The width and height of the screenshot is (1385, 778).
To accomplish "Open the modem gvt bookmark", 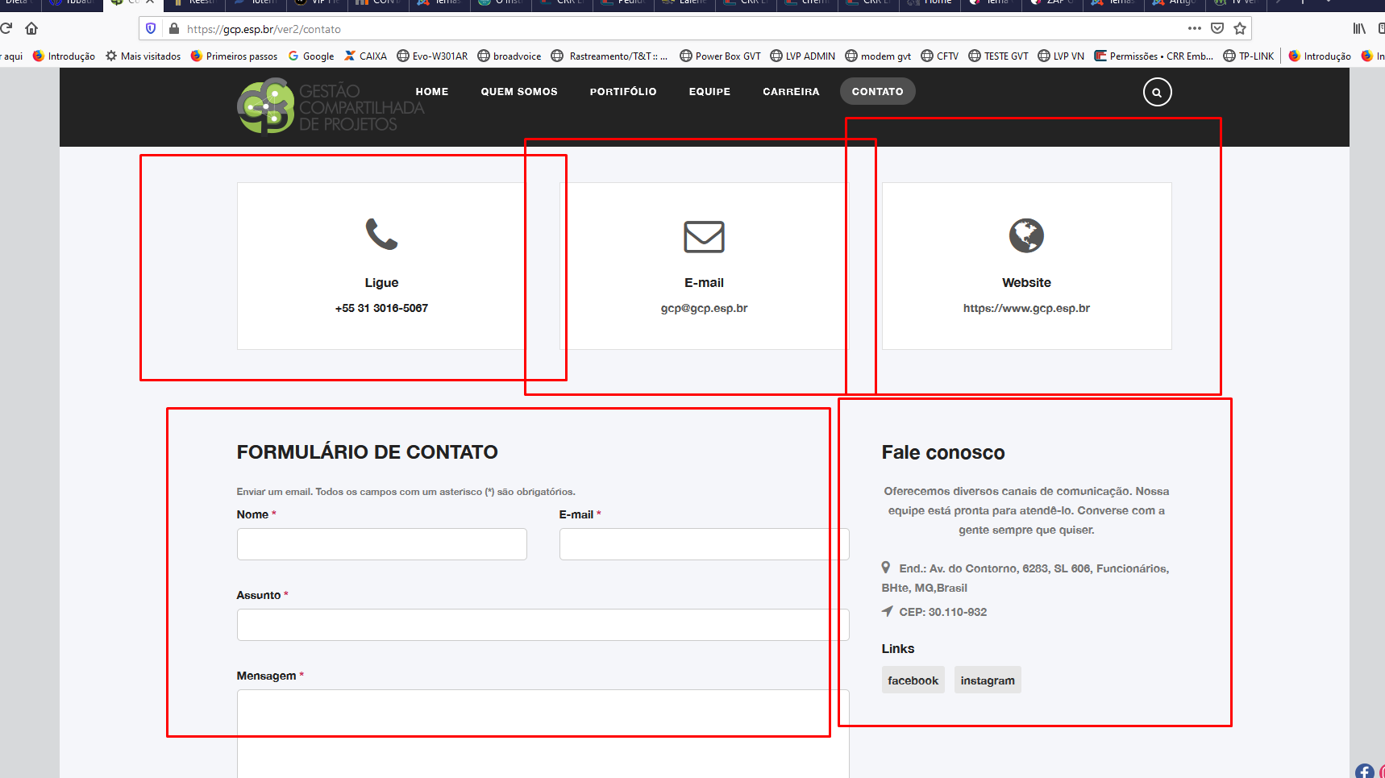I will coord(878,56).
